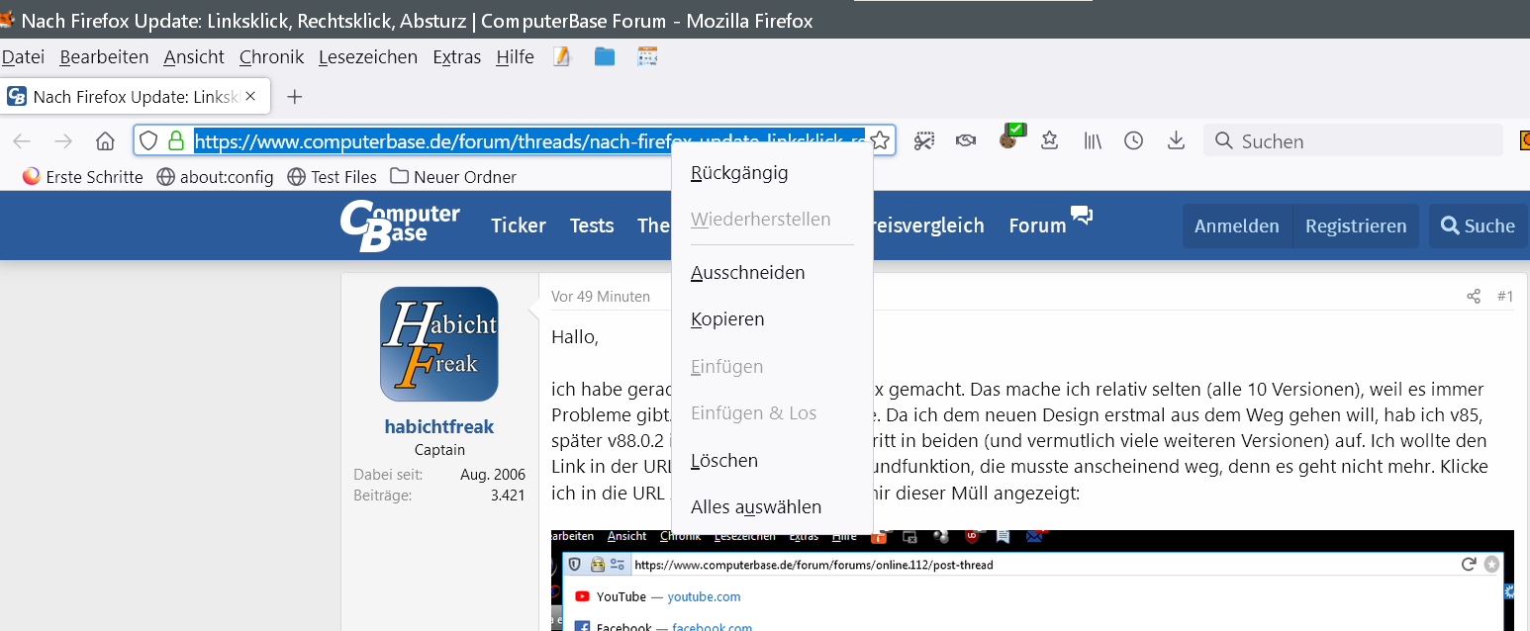Click the #1 post number link
Viewport: 1530px width, 631px height.
tap(1505, 296)
